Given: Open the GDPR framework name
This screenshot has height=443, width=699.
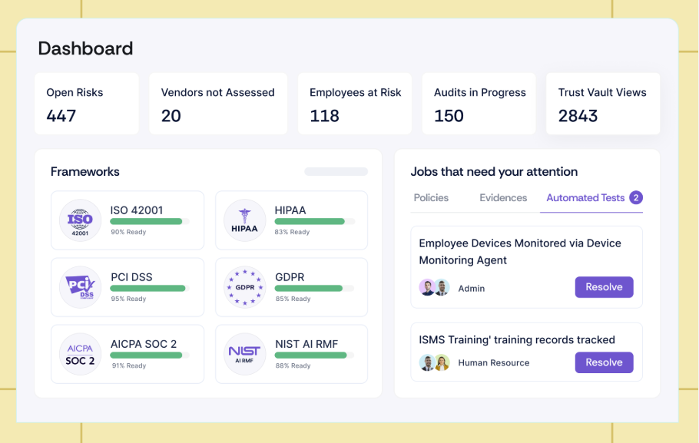Looking at the screenshot, I should [290, 277].
